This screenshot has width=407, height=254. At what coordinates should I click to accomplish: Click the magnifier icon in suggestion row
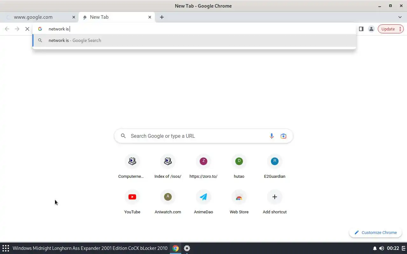click(40, 40)
